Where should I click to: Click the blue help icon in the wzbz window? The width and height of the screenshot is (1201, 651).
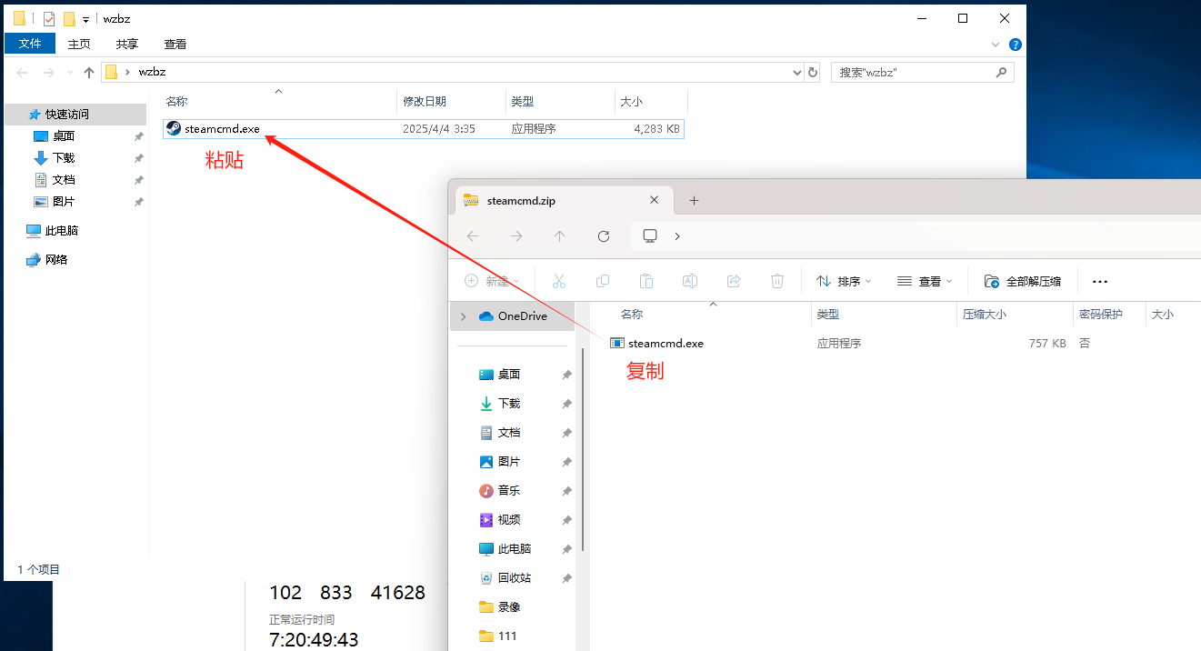[1016, 44]
